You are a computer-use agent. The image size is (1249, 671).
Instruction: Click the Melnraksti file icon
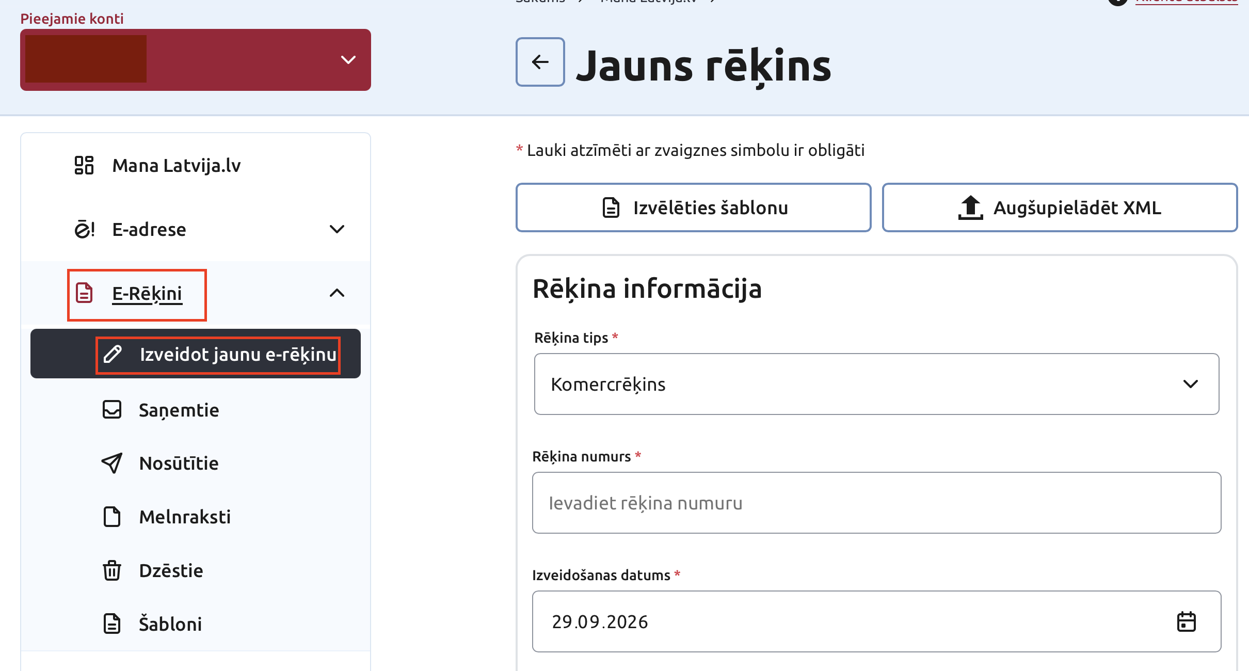112,517
